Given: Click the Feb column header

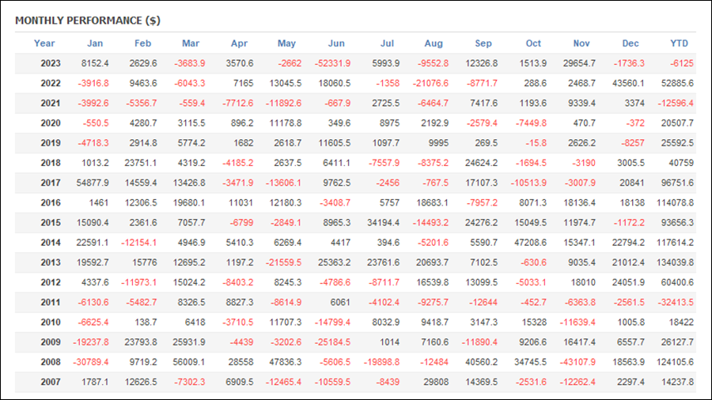Looking at the screenshot, I should (142, 43).
